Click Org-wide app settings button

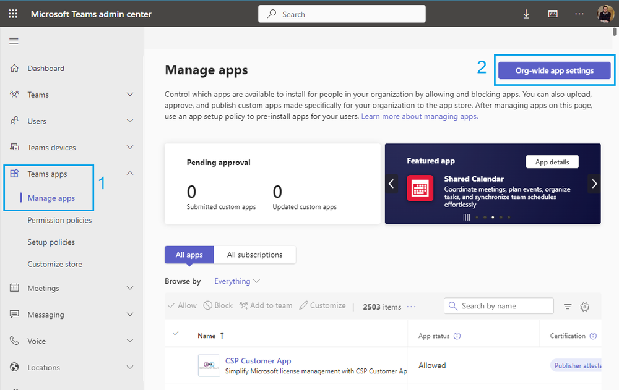click(554, 70)
